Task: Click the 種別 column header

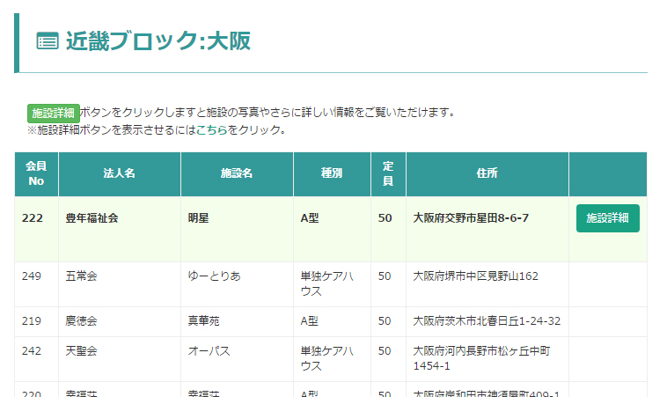Action: (x=332, y=173)
